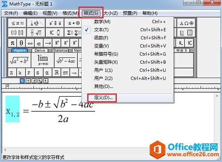Viewport: 222px width, 162px height.
Task: Open the embellishments palette
Action: click(55, 23)
